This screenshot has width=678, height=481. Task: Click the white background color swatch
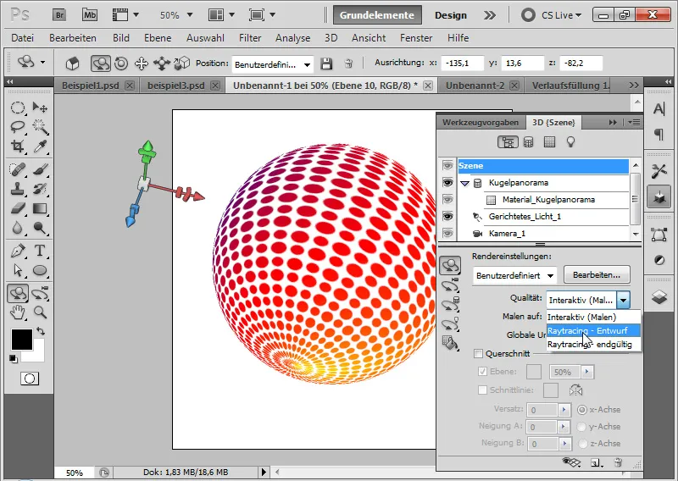click(x=37, y=355)
